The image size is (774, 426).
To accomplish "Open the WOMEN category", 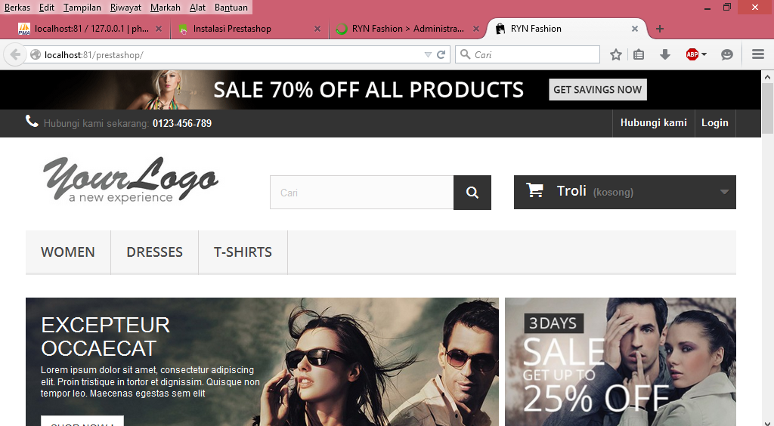I will click(67, 252).
